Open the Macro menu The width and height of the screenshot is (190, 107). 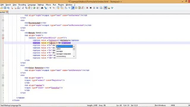pos(48,5)
